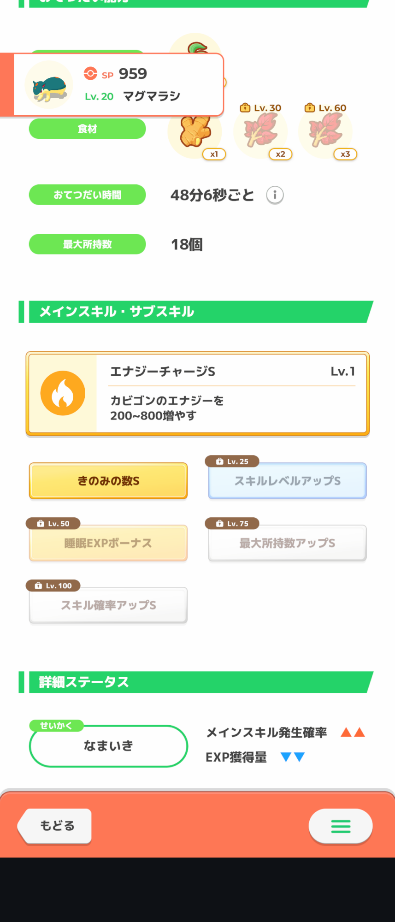Tap the Lv.30 locked herb ingredient
The height and width of the screenshot is (922, 395).
tap(261, 132)
